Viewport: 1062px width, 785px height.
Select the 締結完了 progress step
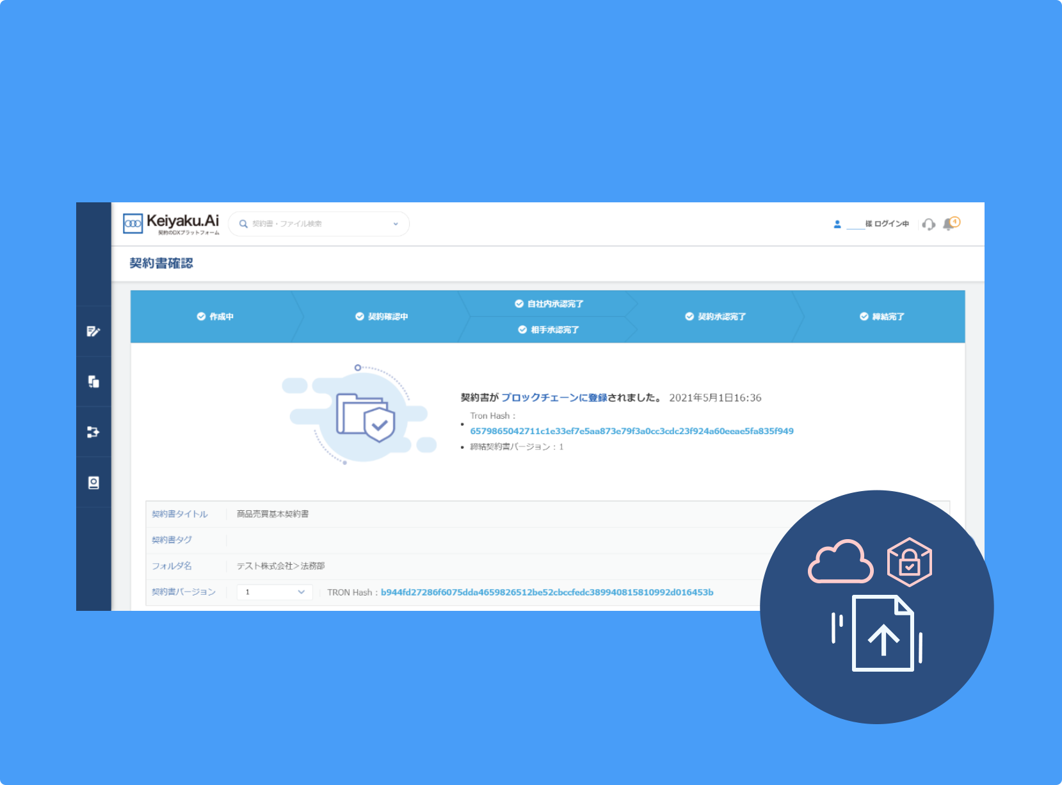pyautogui.click(x=882, y=317)
